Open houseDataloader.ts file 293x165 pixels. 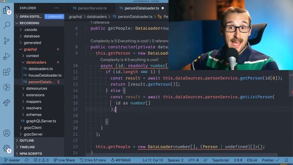[39, 75]
